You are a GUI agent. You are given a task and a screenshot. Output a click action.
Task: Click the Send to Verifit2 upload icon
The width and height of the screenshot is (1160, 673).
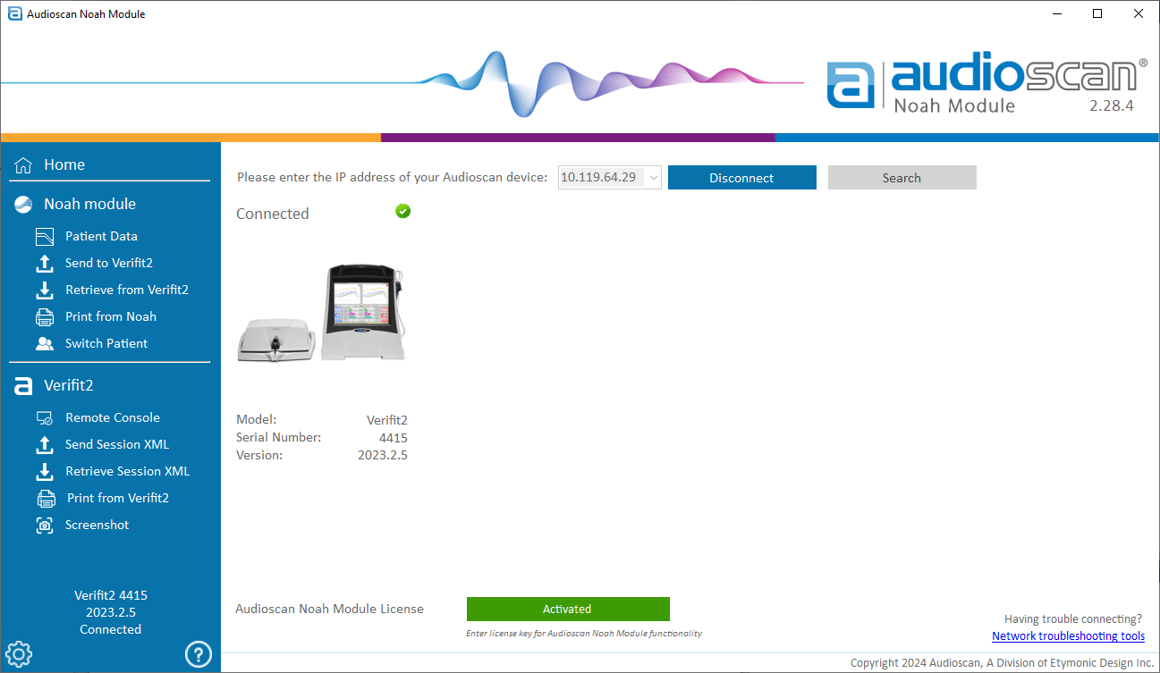coord(45,264)
